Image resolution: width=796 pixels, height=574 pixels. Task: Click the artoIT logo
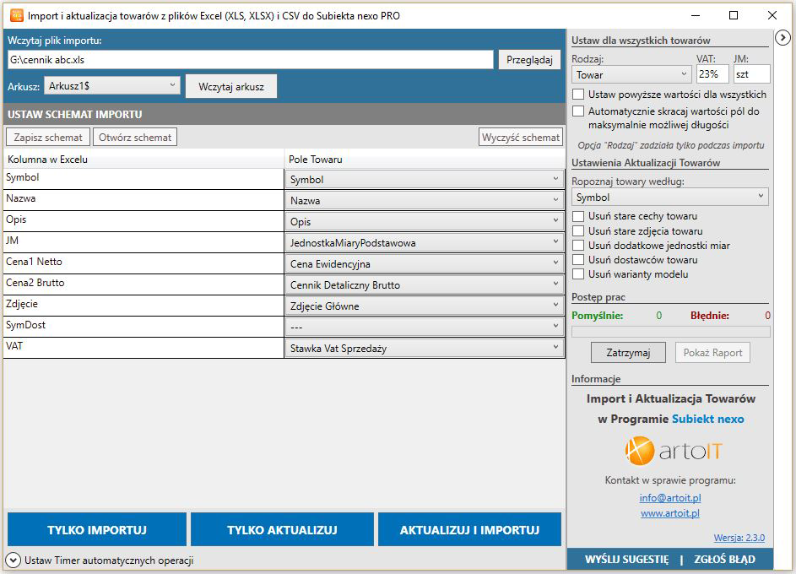[x=673, y=451]
